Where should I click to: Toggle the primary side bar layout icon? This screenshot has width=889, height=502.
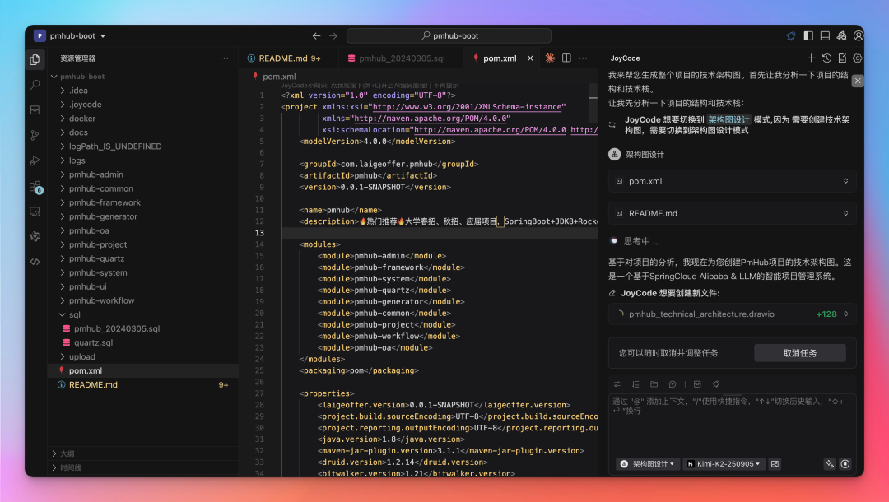pyautogui.click(x=808, y=36)
